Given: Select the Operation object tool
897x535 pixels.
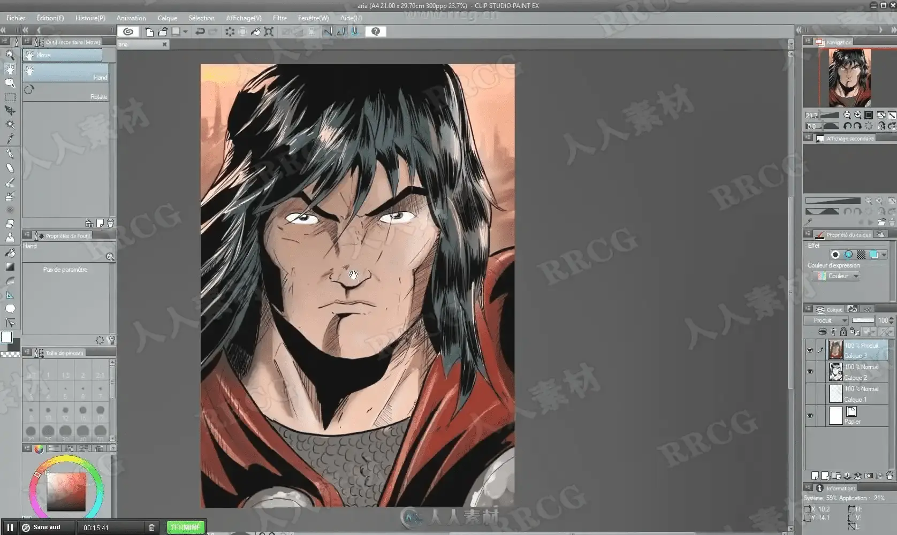Looking at the screenshot, I should [10, 83].
